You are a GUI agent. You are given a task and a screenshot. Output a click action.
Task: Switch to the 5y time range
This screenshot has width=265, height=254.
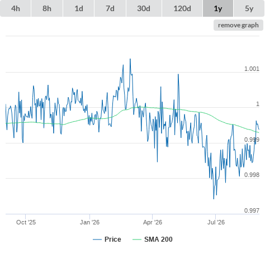click(249, 8)
